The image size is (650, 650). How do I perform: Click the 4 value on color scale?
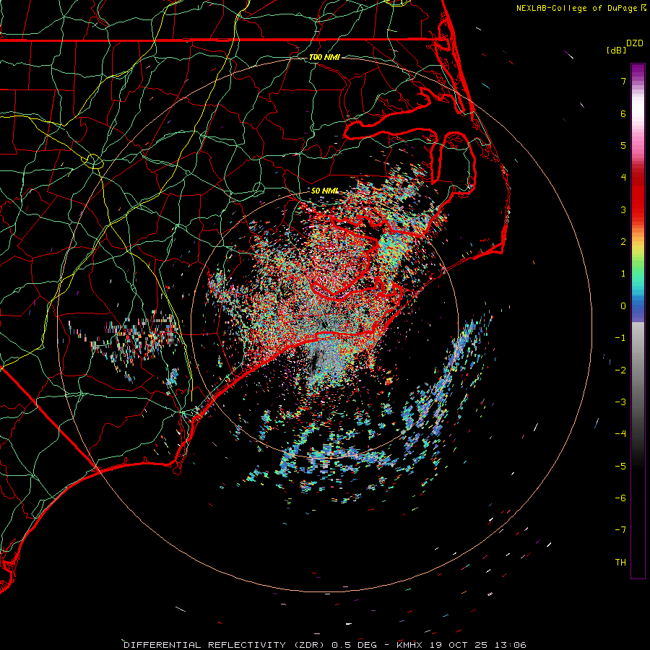click(x=623, y=178)
